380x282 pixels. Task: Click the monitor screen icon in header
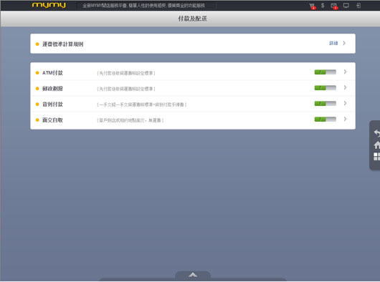[346, 5]
